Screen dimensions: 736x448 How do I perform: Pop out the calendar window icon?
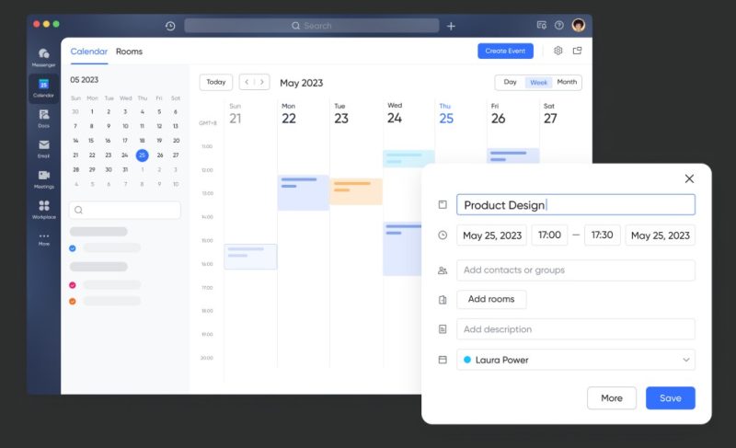pyautogui.click(x=578, y=51)
